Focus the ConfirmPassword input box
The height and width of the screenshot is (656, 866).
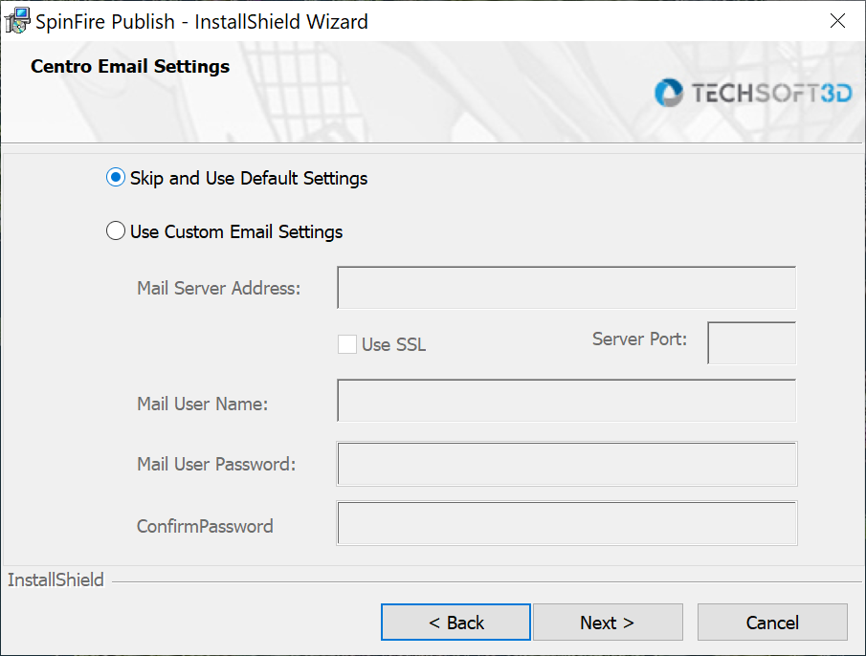click(x=566, y=524)
